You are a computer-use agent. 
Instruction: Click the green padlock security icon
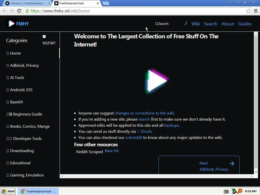[x=27, y=11]
